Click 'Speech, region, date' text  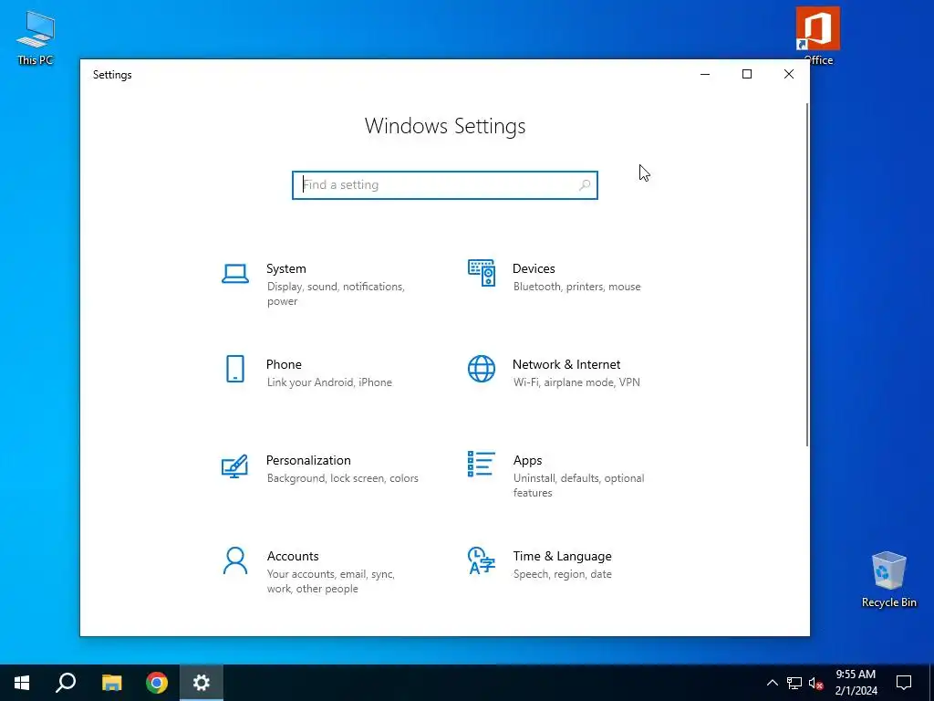(562, 574)
